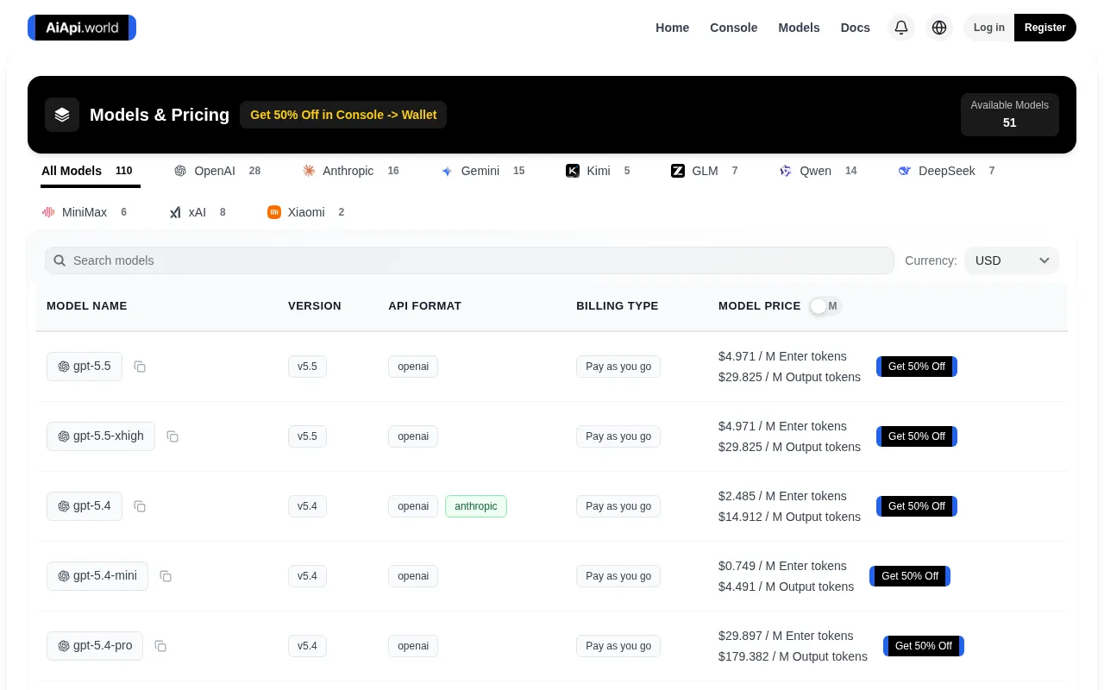Toggle the Model Price M unit switch
The image size is (1104, 690).
tap(825, 306)
